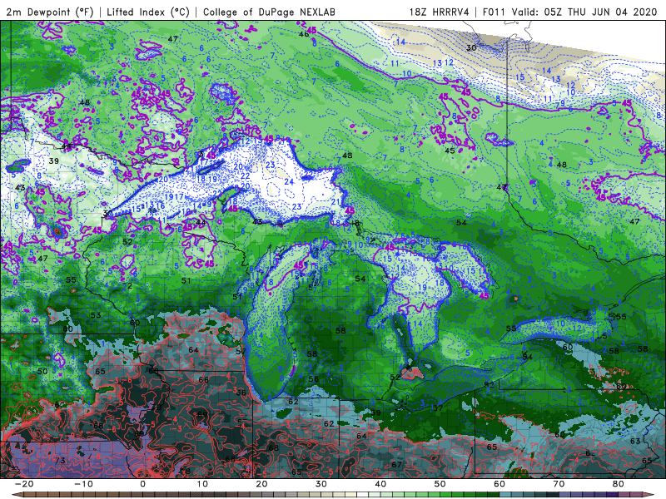Click the '-10' label on the color scale
The height and width of the screenshot is (499, 666).
point(83,484)
